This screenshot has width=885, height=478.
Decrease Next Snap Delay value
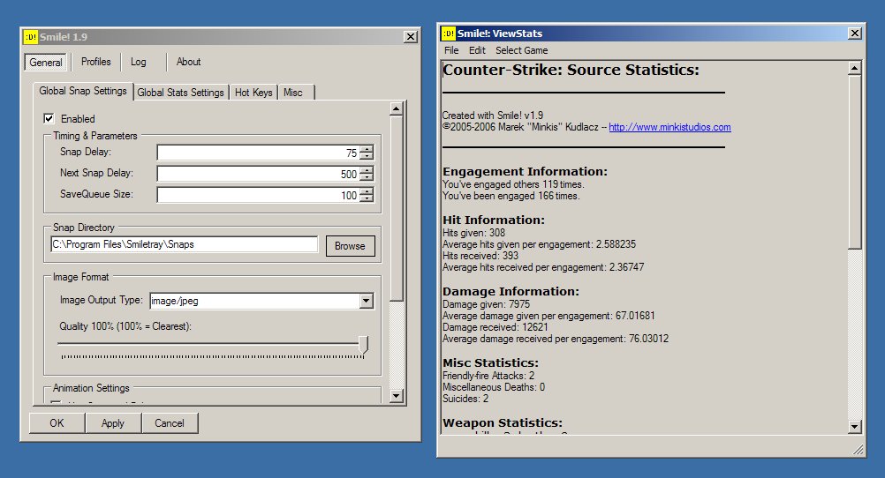point(367,177)
